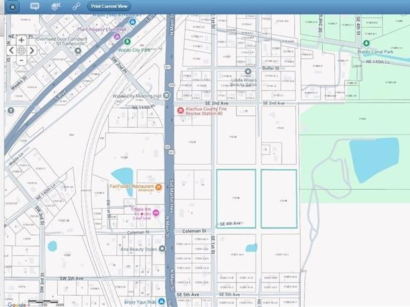Zoom out with the minus button
This screenshot has width=410, height=307.
click(x=21, y=60)
